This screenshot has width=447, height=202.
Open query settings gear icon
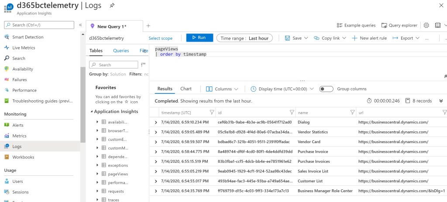pyautogui.click(x=426, y=25)
